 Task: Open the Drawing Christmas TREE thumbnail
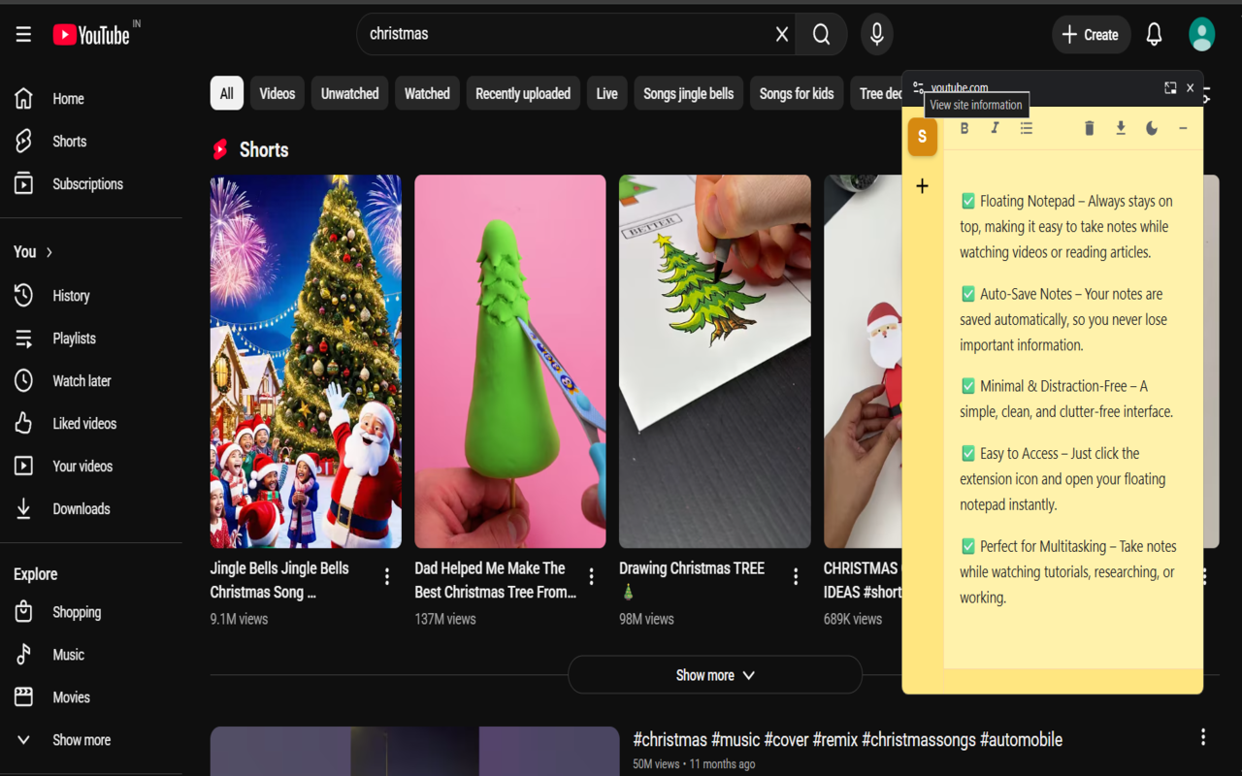pyautogui.click(x=714, y=360)
